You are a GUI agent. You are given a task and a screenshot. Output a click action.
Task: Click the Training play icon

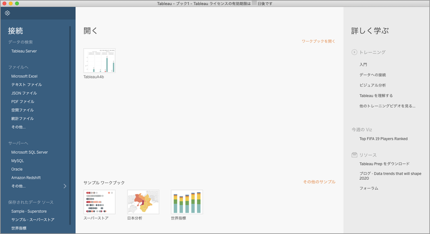[x=354, y=52]
